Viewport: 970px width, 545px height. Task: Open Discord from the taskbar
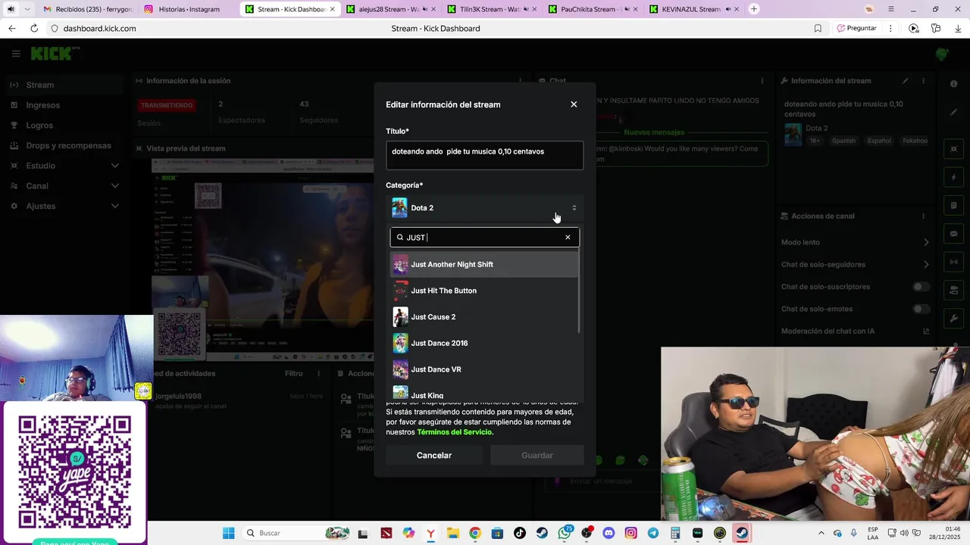click(609, 533)
